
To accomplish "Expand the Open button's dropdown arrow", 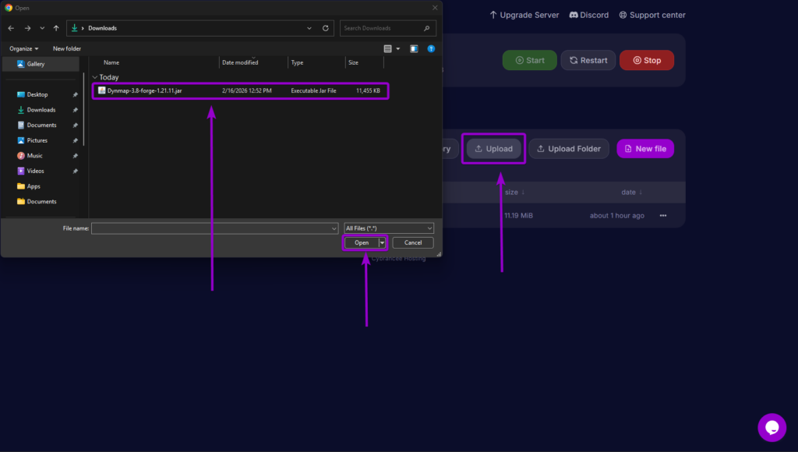I will (381, 242).
